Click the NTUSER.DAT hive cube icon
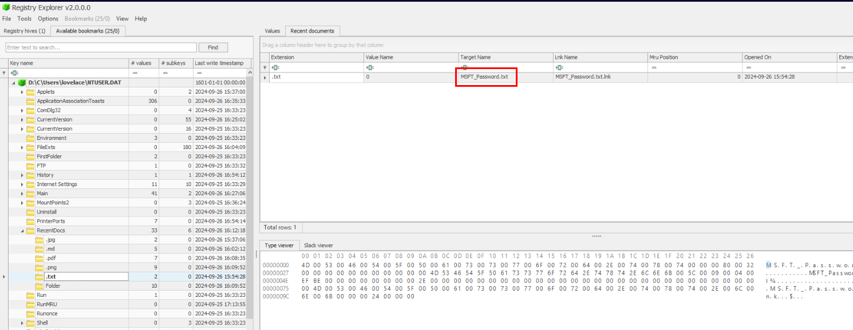This screenshot has height=330, width=853. pyautogui.click(x=22, y=83)
